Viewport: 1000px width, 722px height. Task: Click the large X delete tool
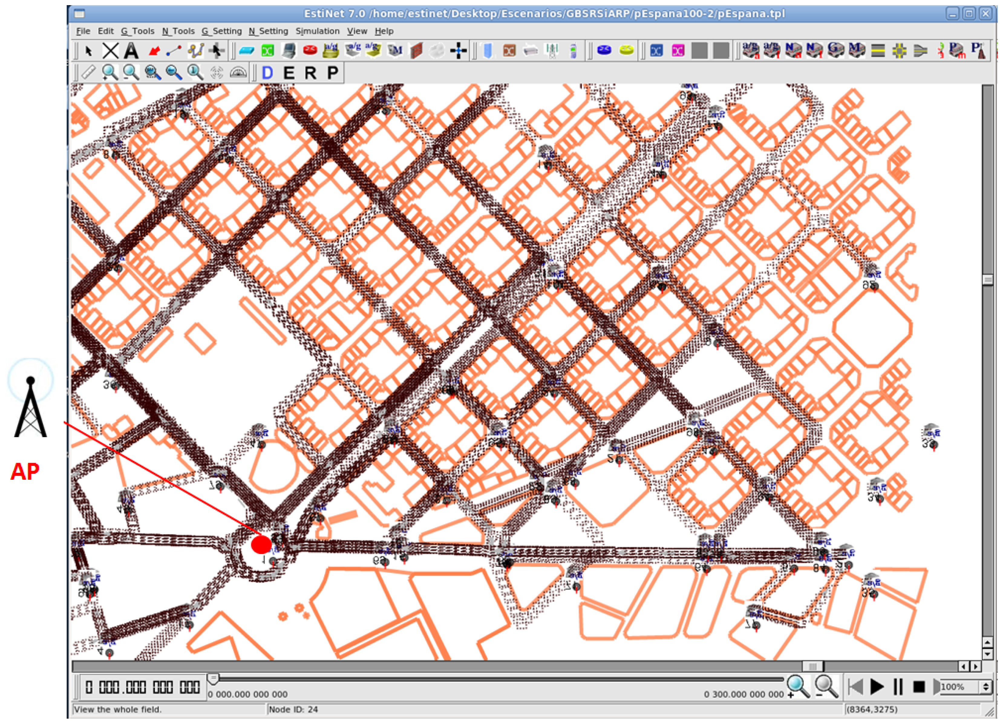pos(110,51)
